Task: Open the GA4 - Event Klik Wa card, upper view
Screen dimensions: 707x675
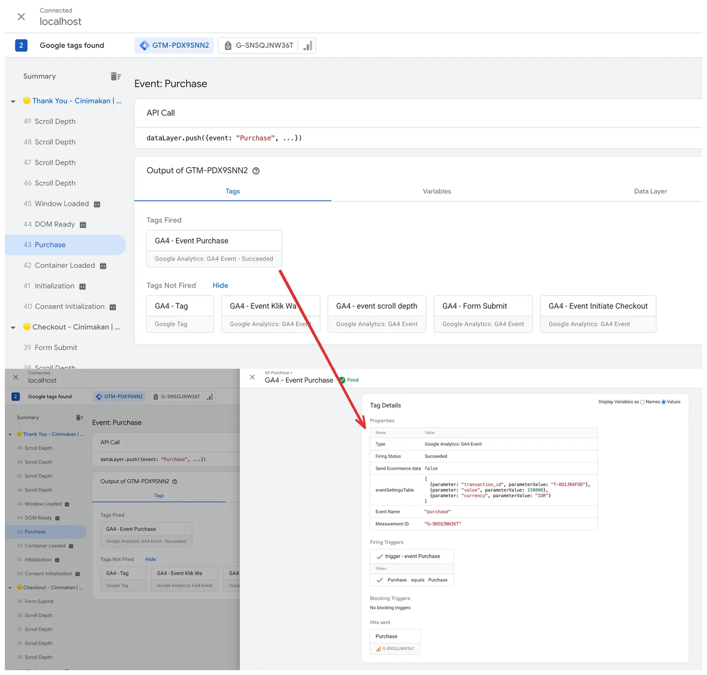Action: coord(271,314)
